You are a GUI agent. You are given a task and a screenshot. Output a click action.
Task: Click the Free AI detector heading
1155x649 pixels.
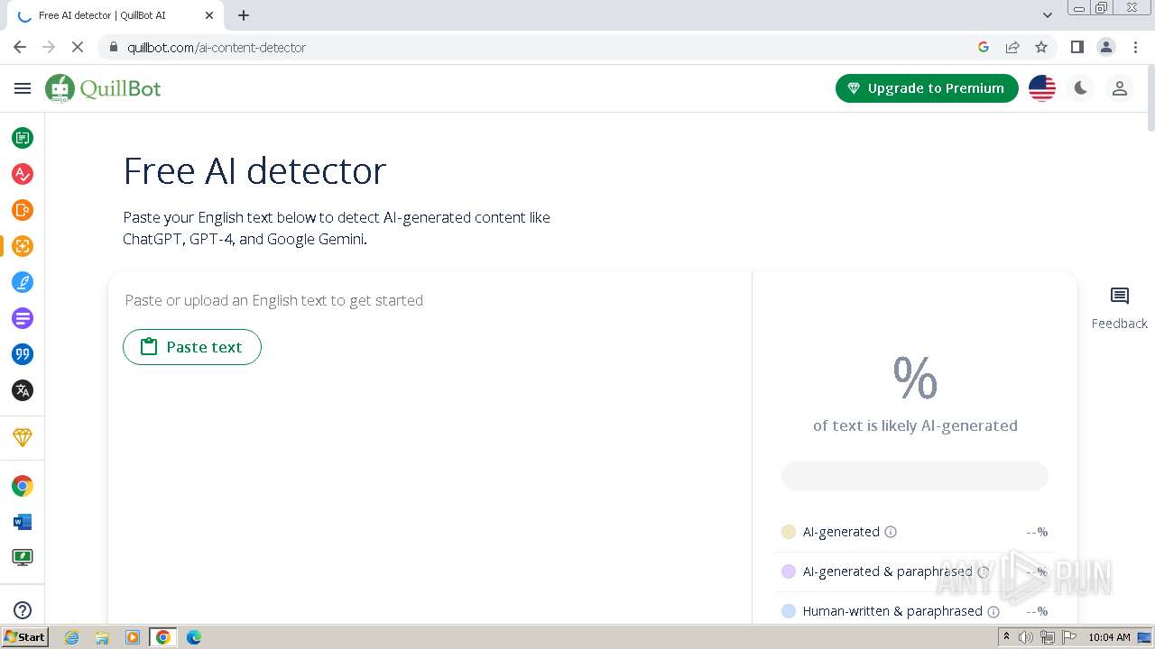[x=254, y=170]
